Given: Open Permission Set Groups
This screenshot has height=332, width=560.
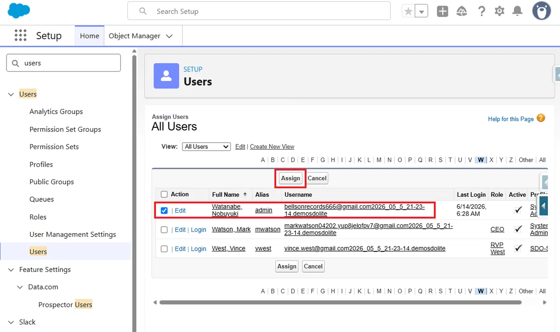Looking at the screenshot, I should (x=65, y=129).
